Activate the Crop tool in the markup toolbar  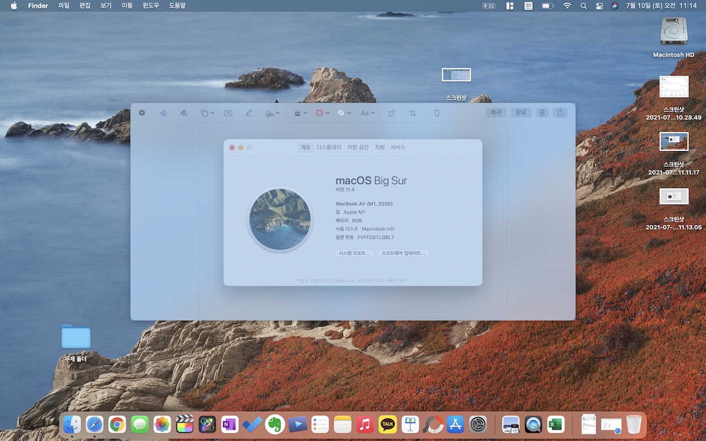[413, 112]
